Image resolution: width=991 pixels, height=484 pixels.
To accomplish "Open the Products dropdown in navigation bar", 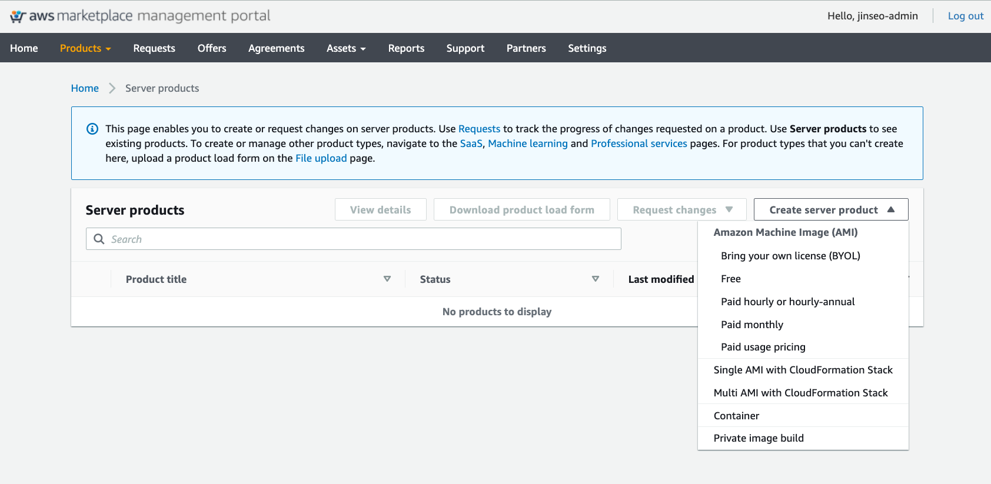I will [x=85, y=48].
